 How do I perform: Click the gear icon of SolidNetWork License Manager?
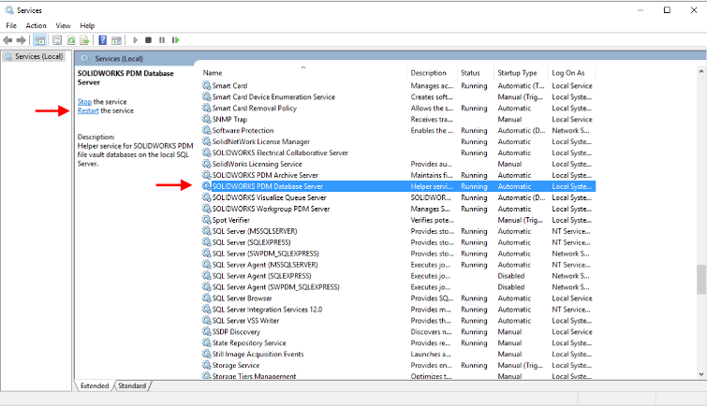tap(207, 141)
